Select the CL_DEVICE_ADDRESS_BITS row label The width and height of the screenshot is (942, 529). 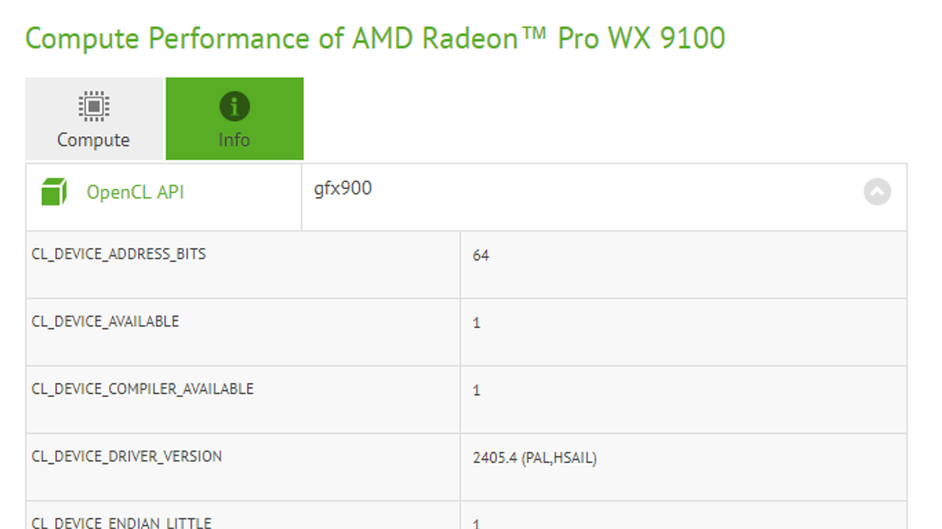pos(118,254)
